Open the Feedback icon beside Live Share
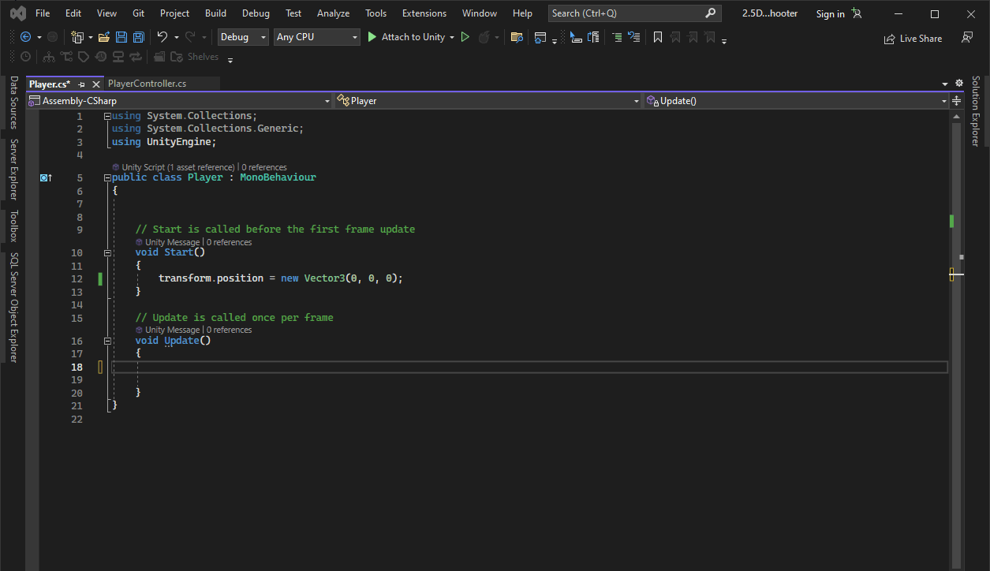Viewport: 990px width, 571px height. tap(966, 37)
